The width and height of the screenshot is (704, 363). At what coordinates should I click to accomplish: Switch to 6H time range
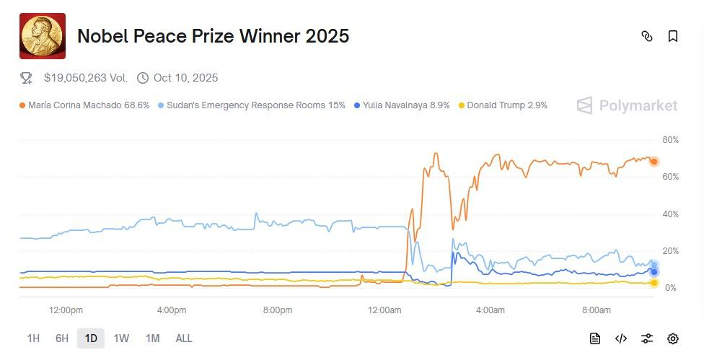(x=62, y=338)
